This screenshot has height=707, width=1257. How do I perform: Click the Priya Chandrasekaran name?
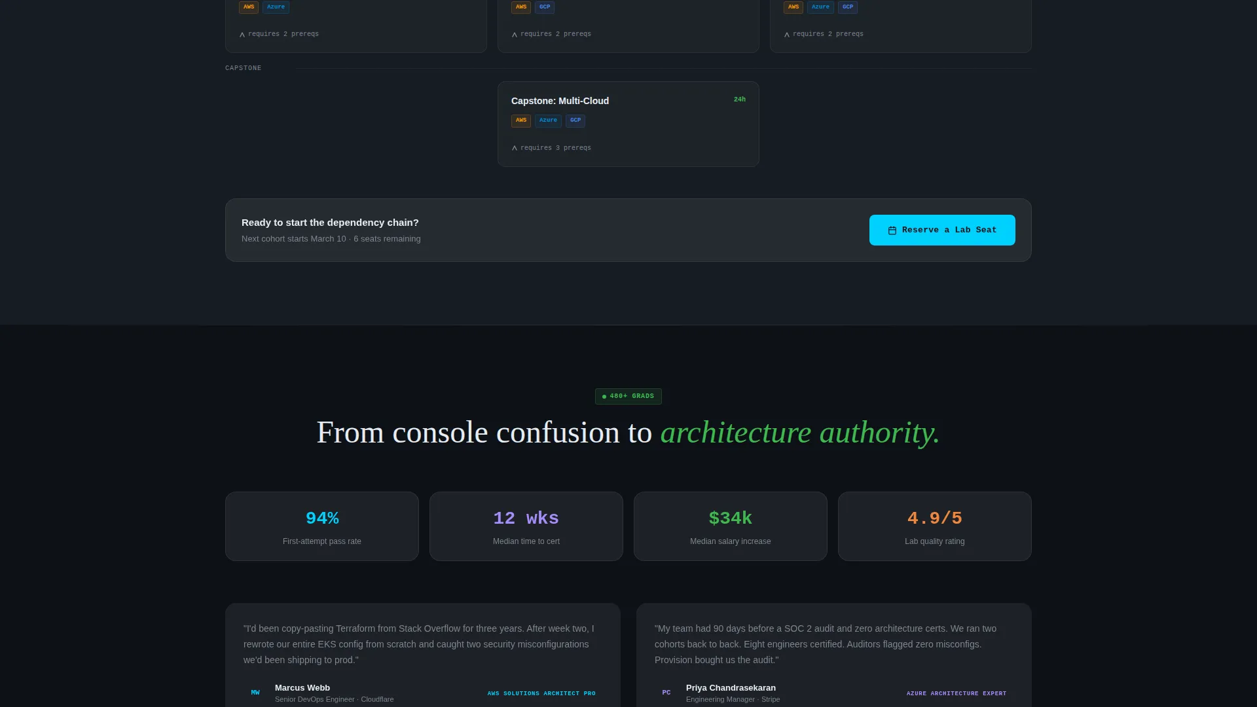(731, 688)
